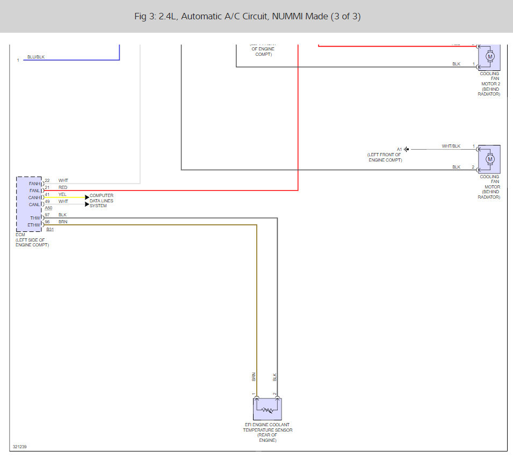Click the BLK label at lower fan motor pin 2
Image resolution: width=513 pixels, height=459 pixels.
[457, 167]
